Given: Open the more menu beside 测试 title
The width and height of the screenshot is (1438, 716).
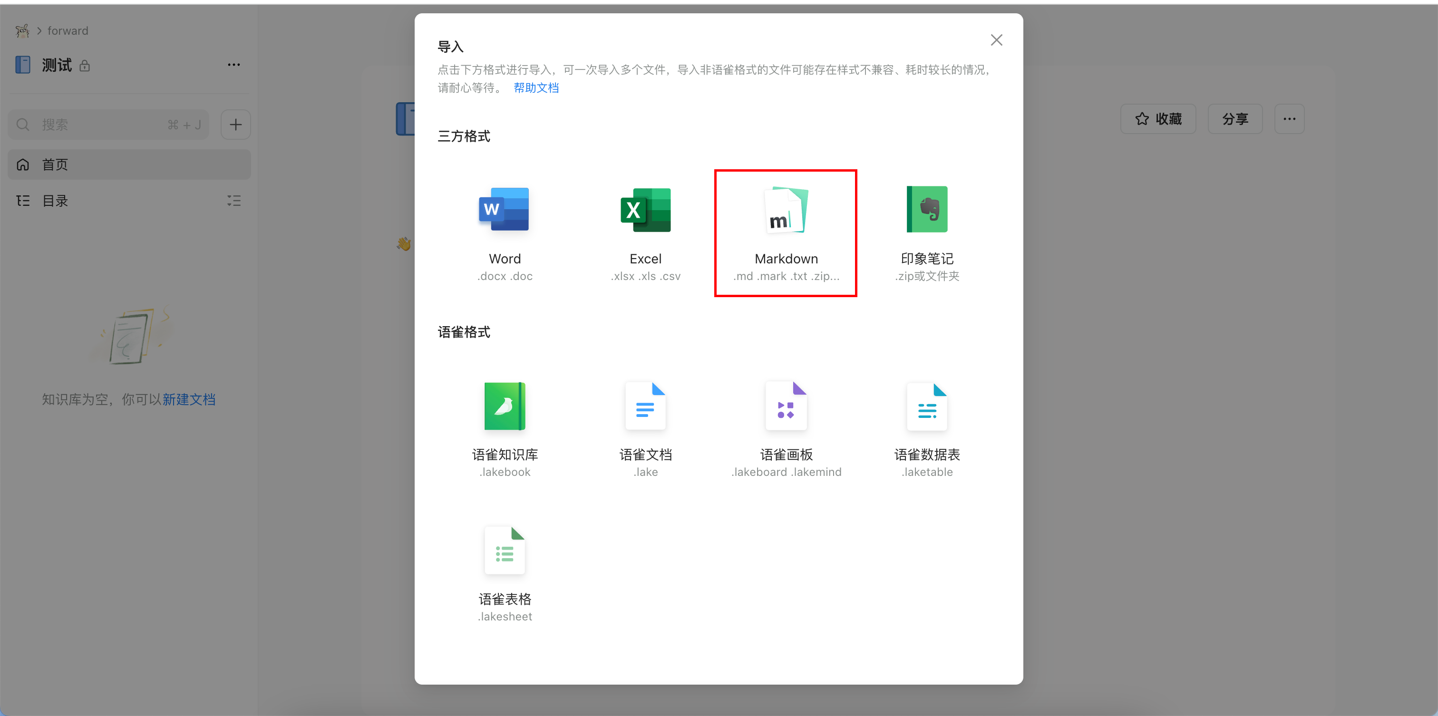Looking at the screenshot, I should pyautogui.click(x=234, y=65).
